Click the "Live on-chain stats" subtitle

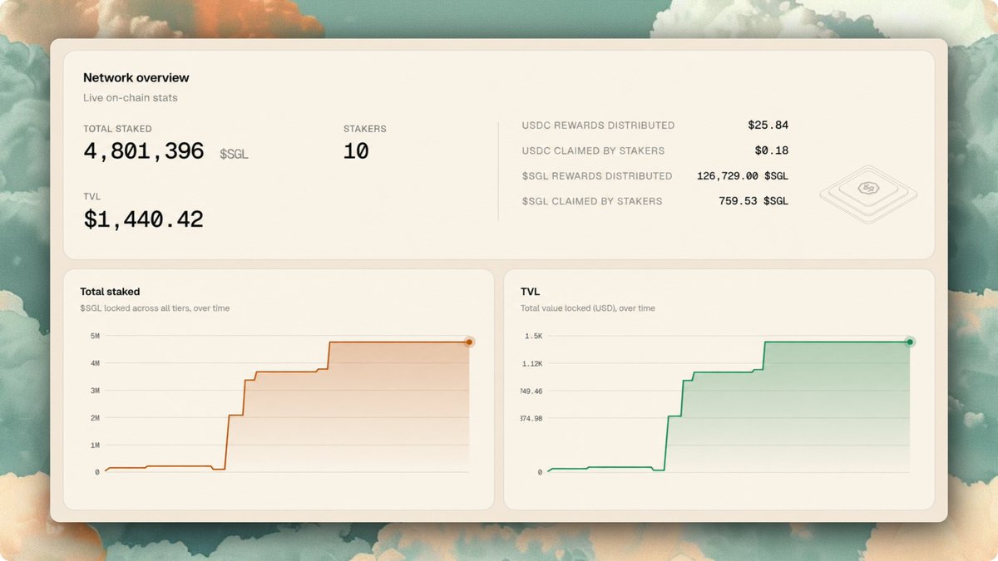tap(131, 98)
